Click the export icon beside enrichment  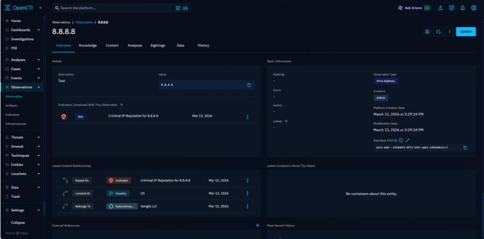tap(427, 31)
